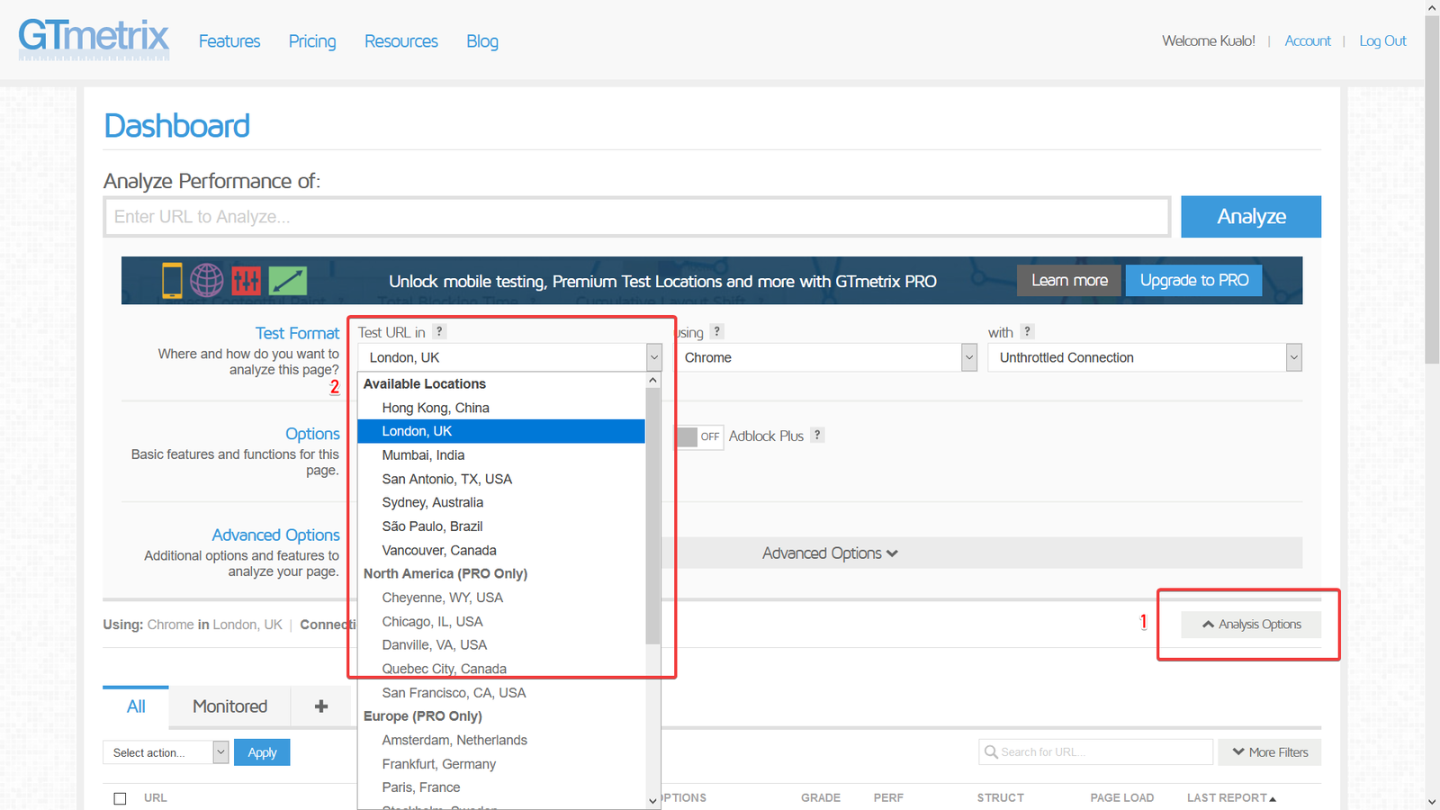Select Amsterdam, Netherlands option
Screen dimensions: 1440x810
pyautogui.click(x=501, y=740)
